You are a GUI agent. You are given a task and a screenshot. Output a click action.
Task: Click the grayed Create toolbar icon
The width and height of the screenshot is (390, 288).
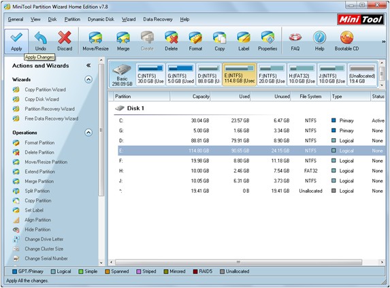147,42
